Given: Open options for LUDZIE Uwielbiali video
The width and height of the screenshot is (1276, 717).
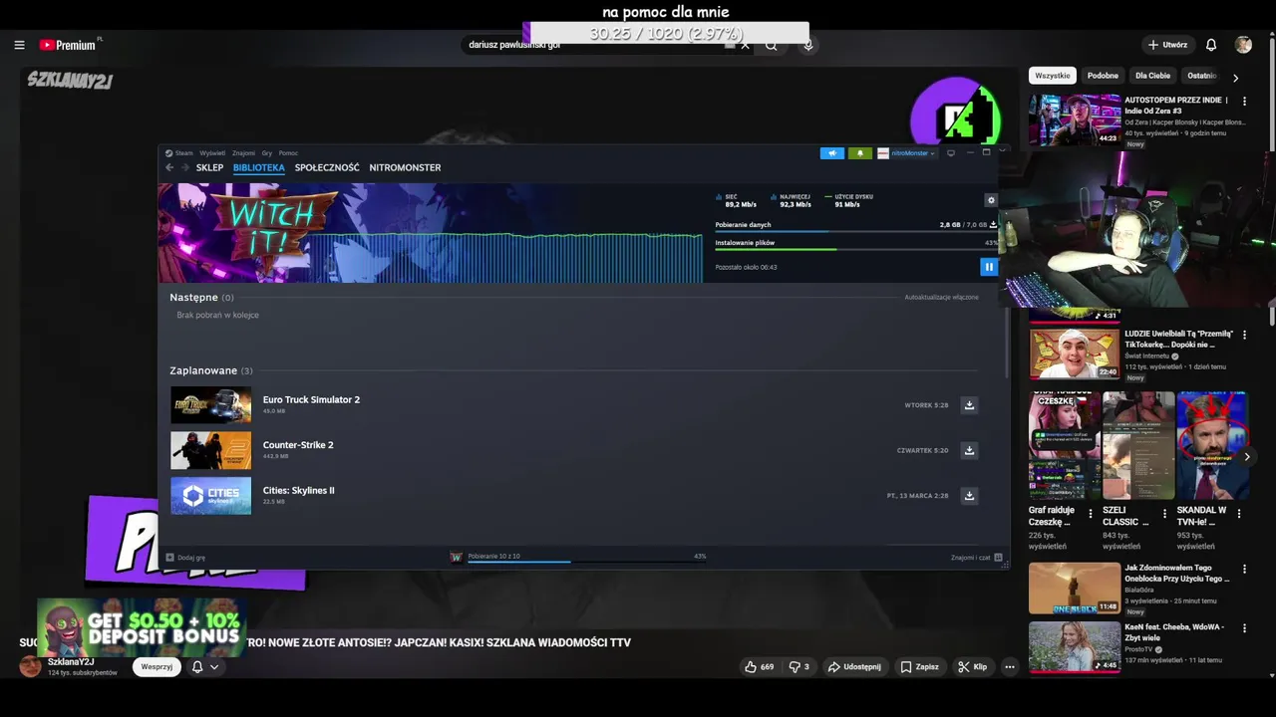Looking at the screenshot, I should point(1244,335).
